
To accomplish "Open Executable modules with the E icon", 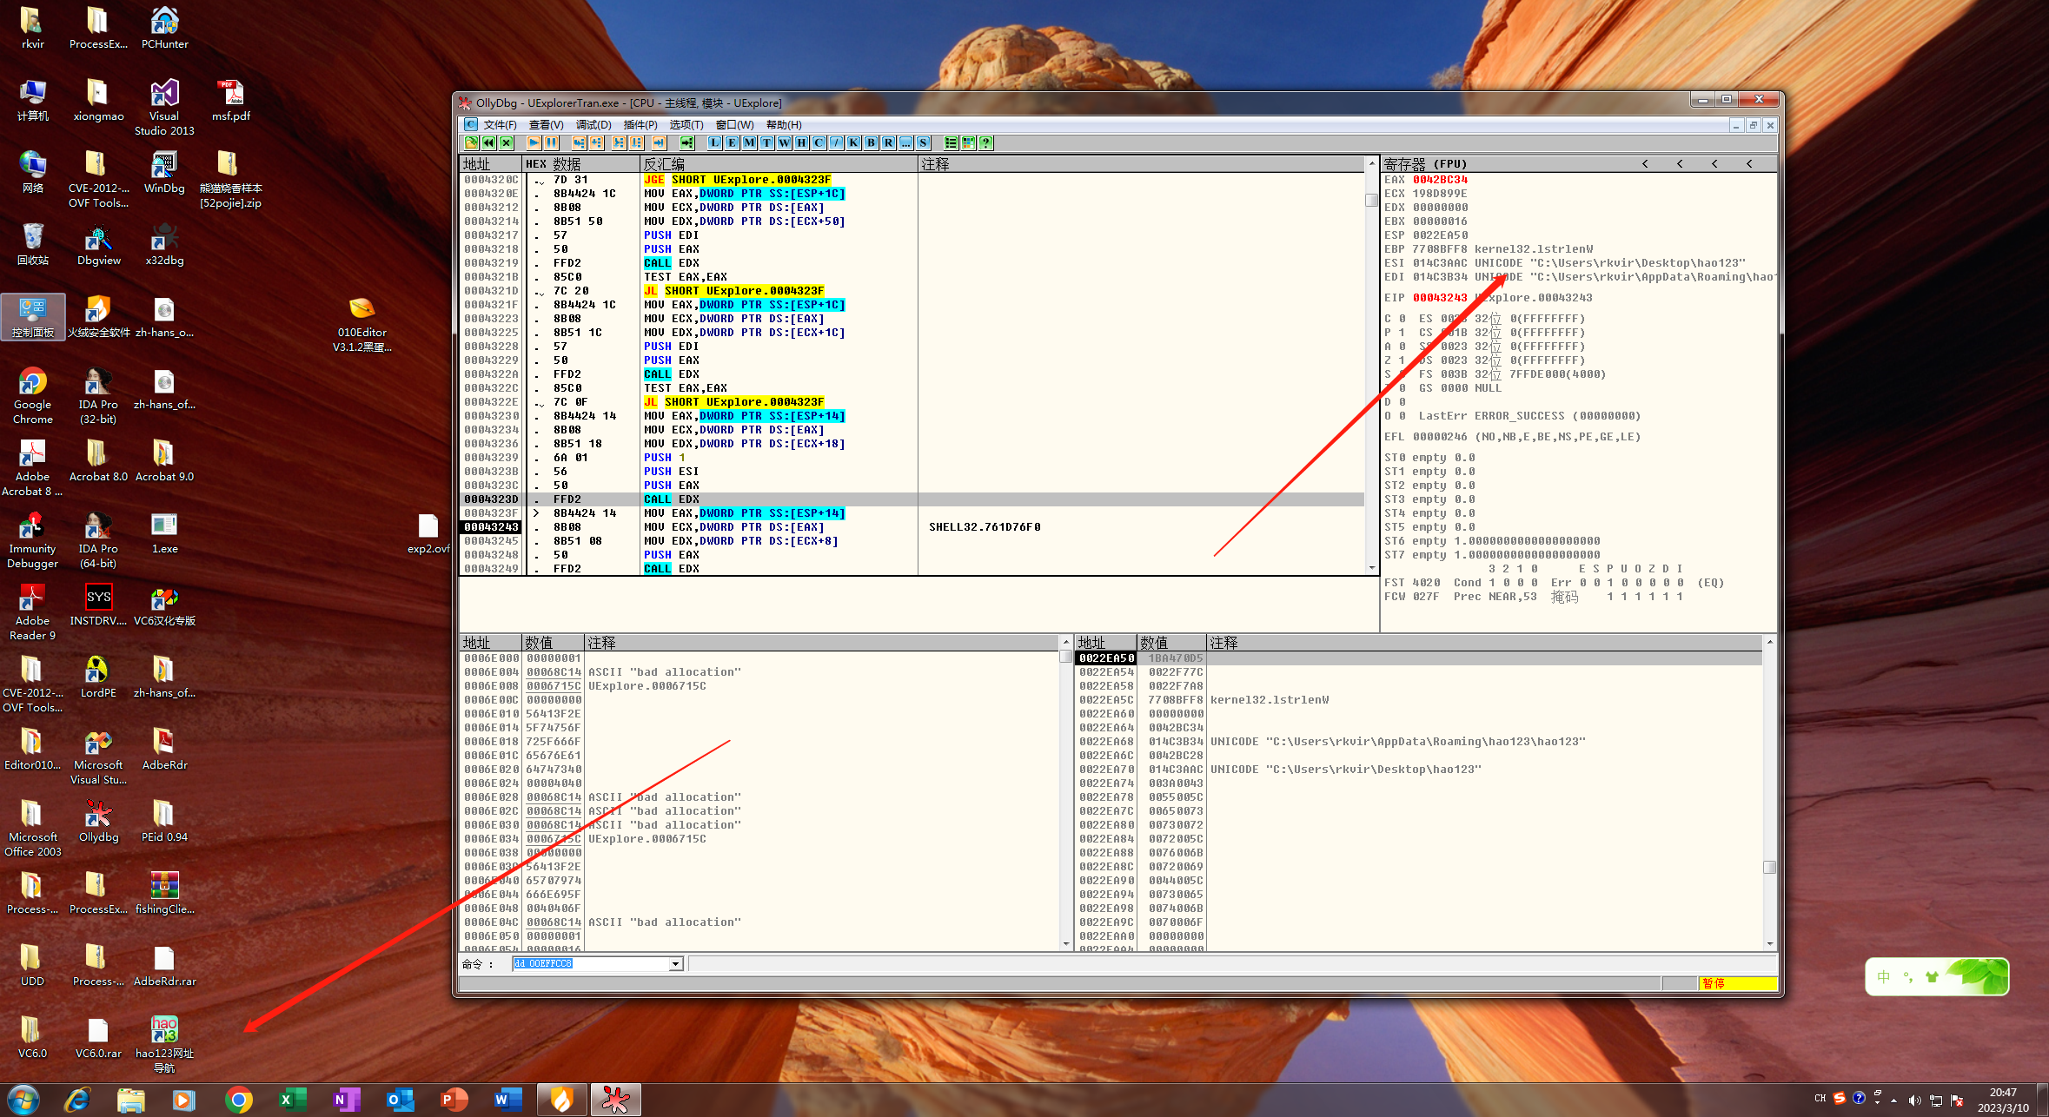I will point(732,142).
